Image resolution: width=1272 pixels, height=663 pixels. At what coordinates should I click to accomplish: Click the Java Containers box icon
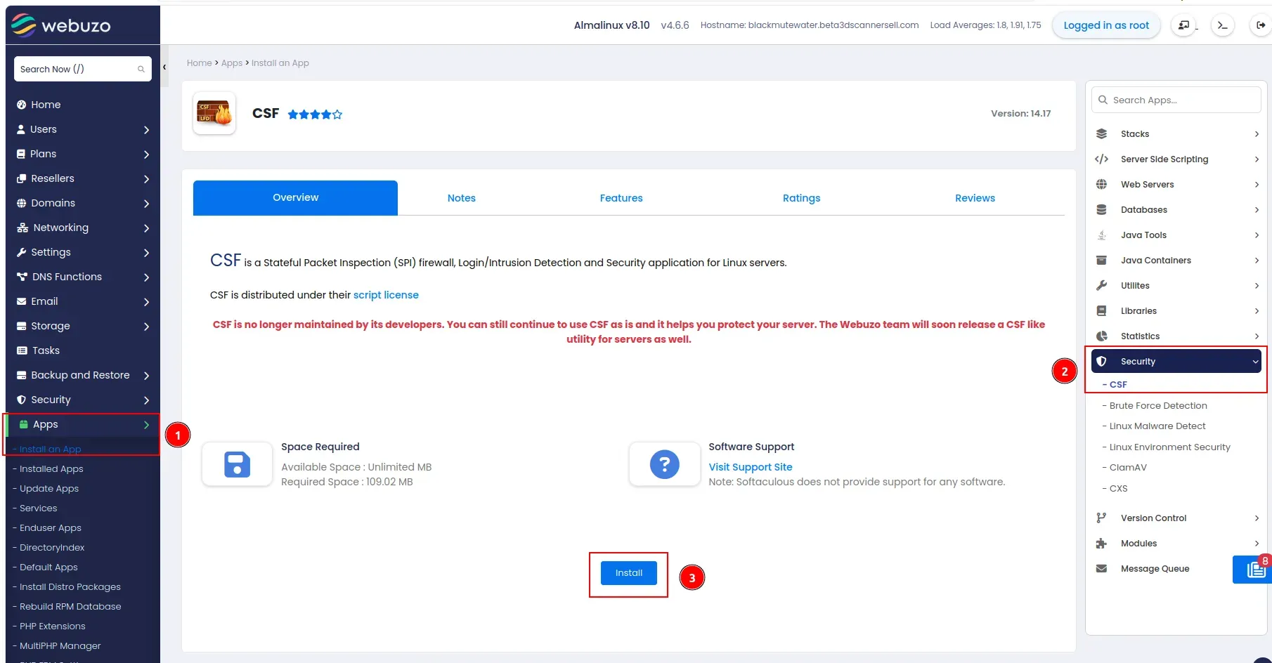click(1102, 260)
